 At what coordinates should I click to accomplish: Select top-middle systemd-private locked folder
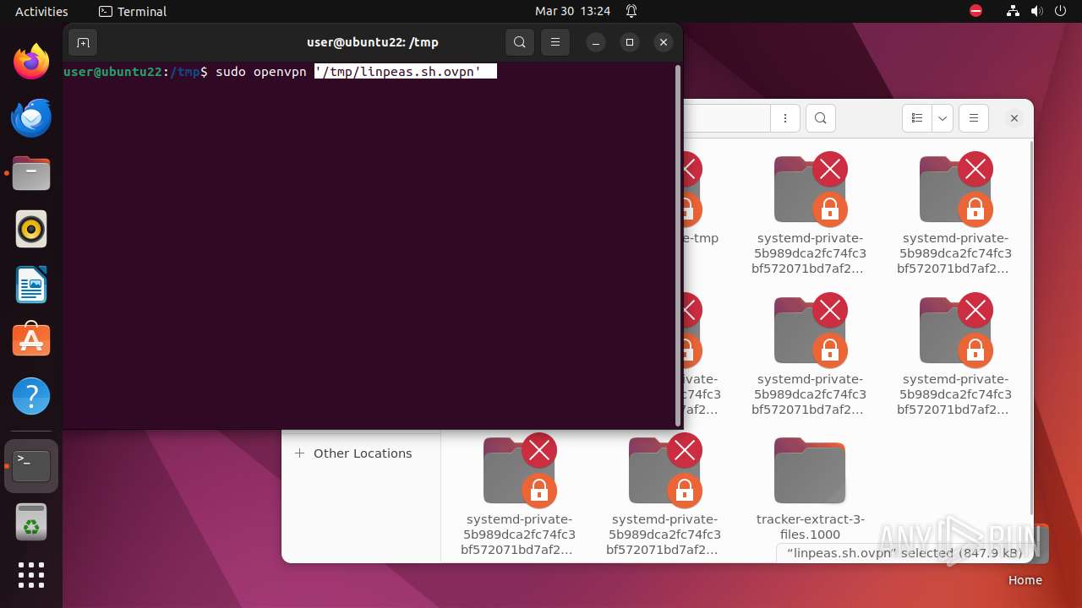point(810,214)
